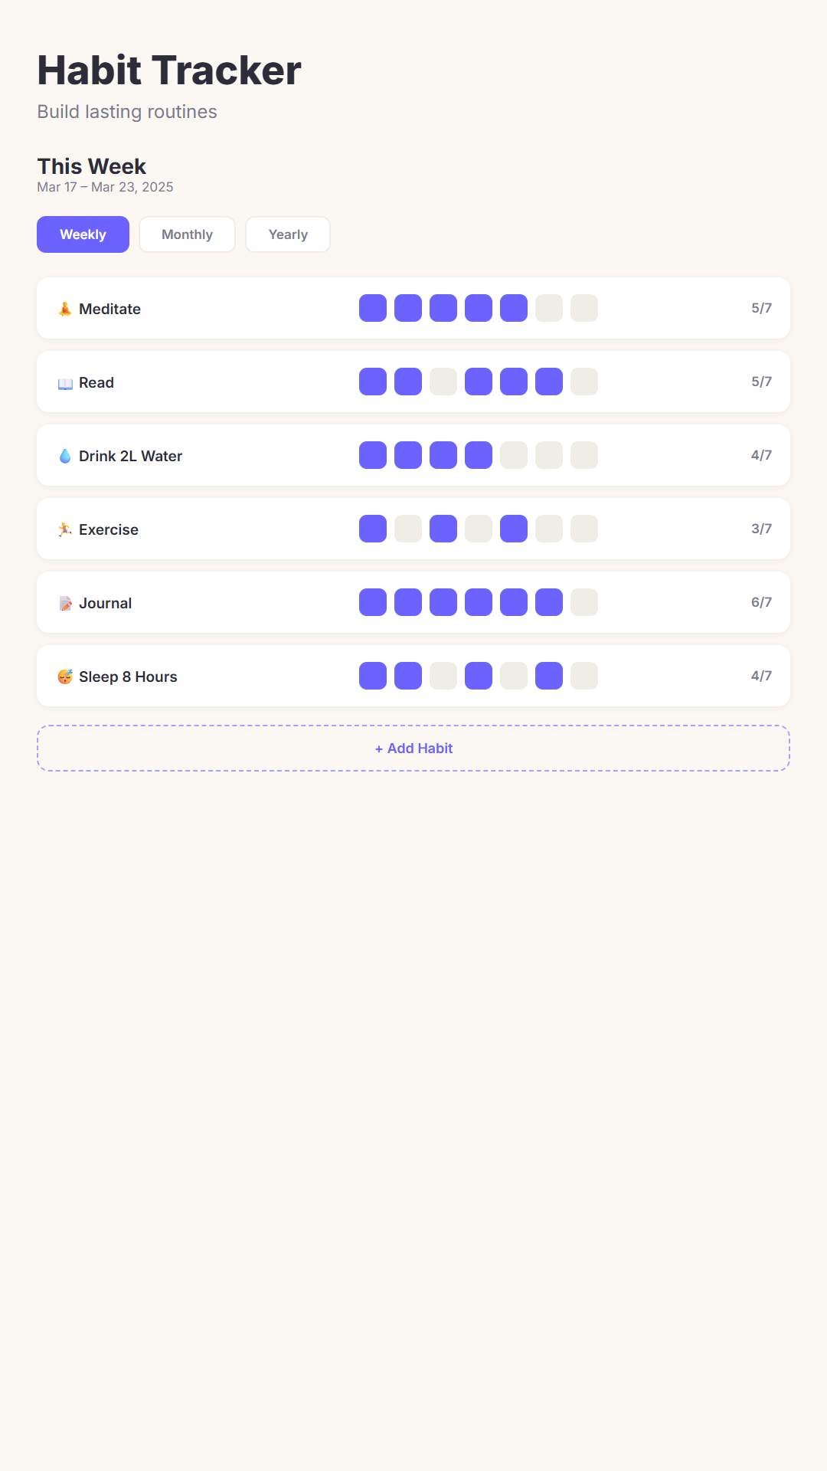Switch to the Yearly view
The image size is (827, 1471).
pyautogui.click(x=288, y=234)
